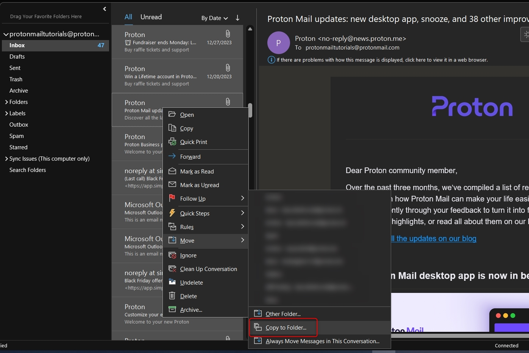Open the By Date sort dropdown
529x353 pixels.
214,18
